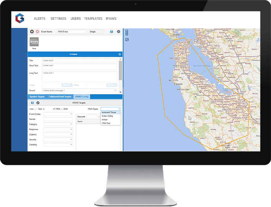Click the company logo in the header
271x207 pixels.
[x=20, y=18]
